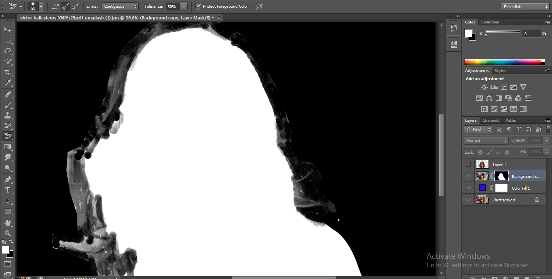The height and width of the screenshot is (279, 552).
Task: Add a Curves adjustment
Action: (x=504, y=87)
